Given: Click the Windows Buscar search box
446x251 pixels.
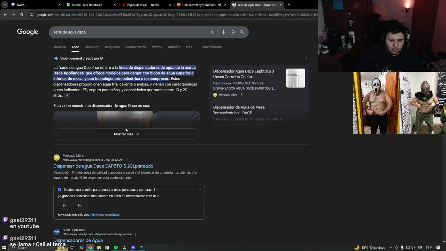Looking at the screenshot, I should [x=38, y=248].
